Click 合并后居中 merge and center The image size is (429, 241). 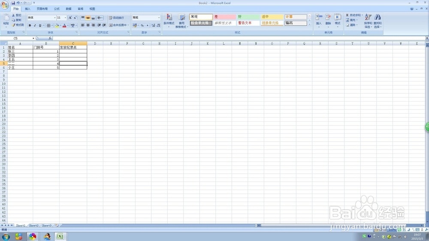click(x=118, y=25)
